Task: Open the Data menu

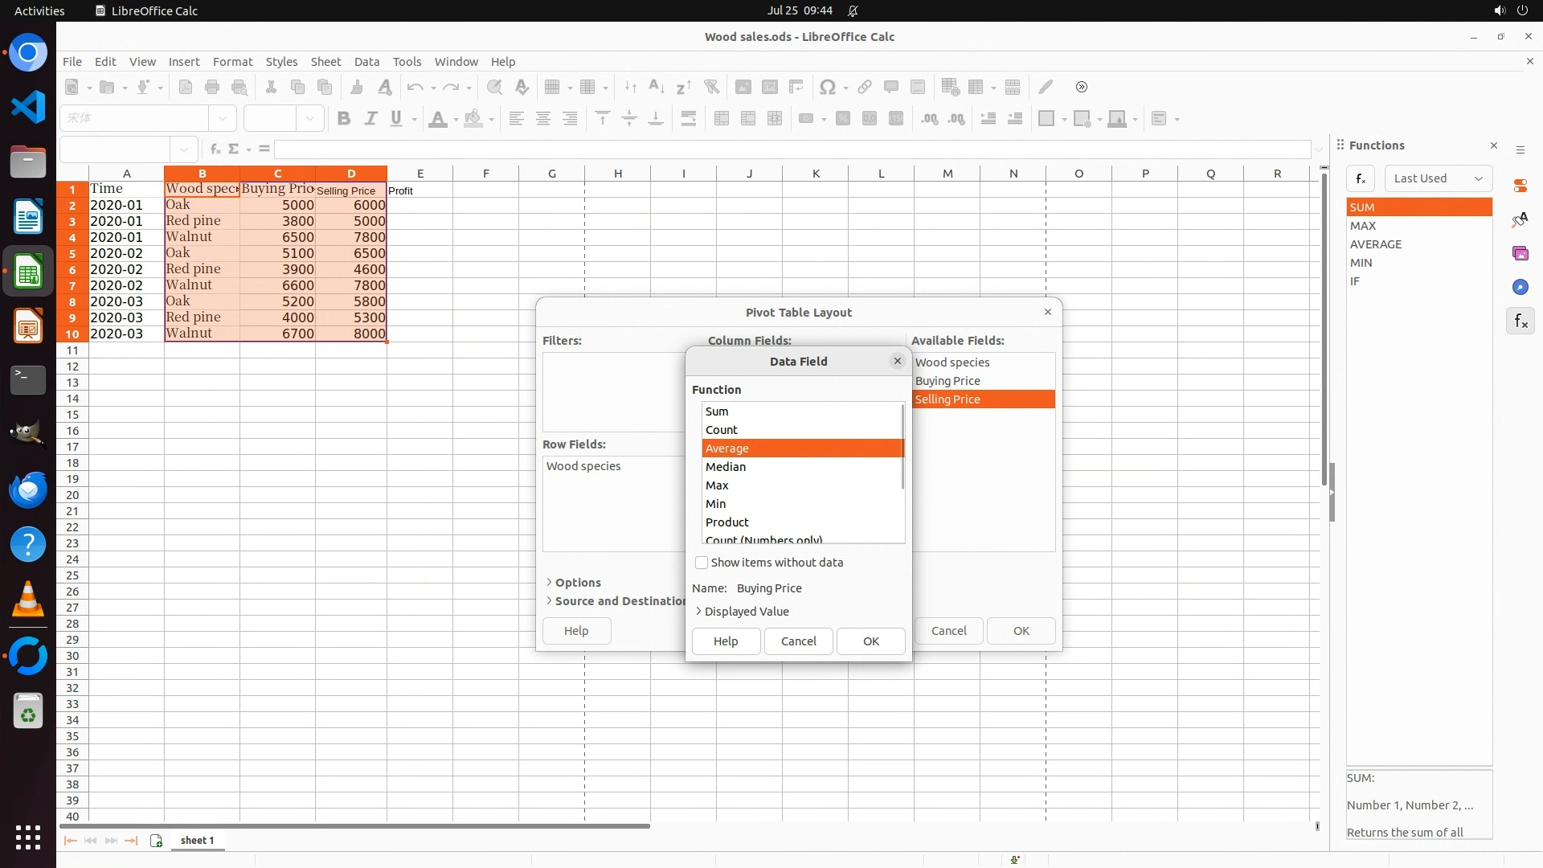Action: [366, 62]
